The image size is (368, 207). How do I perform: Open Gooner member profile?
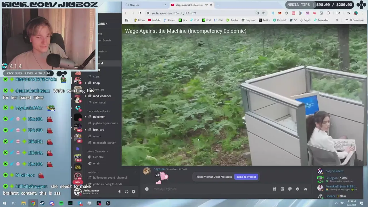[330, 196]
